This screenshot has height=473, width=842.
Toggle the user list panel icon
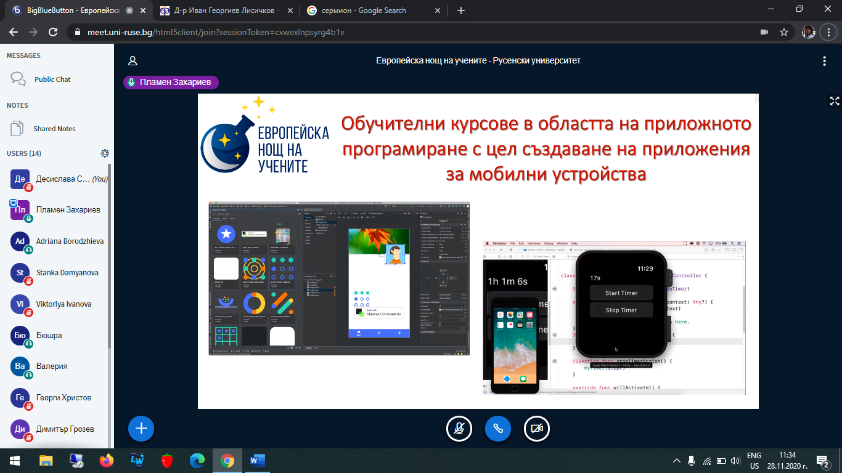(x=132, y=61)
